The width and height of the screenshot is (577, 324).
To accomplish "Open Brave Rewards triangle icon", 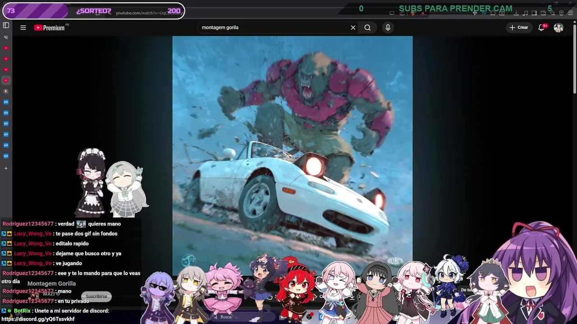I will [422, 13].
